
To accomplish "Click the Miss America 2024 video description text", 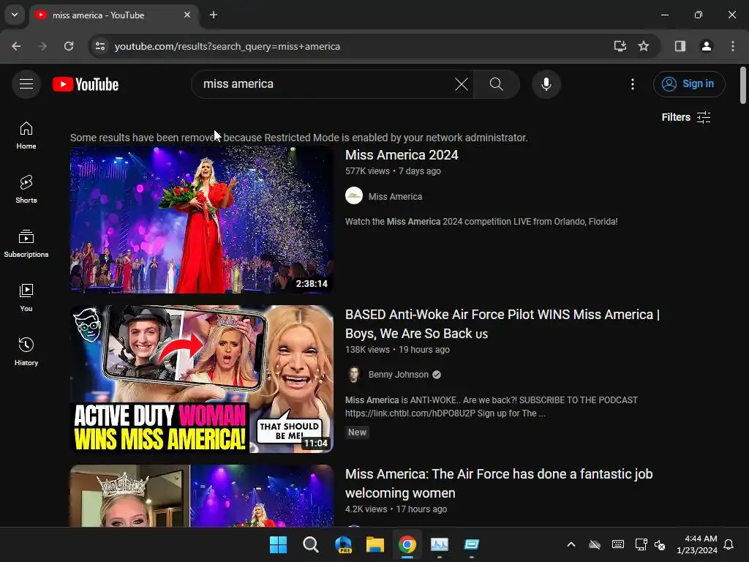I will click(481, 222).
